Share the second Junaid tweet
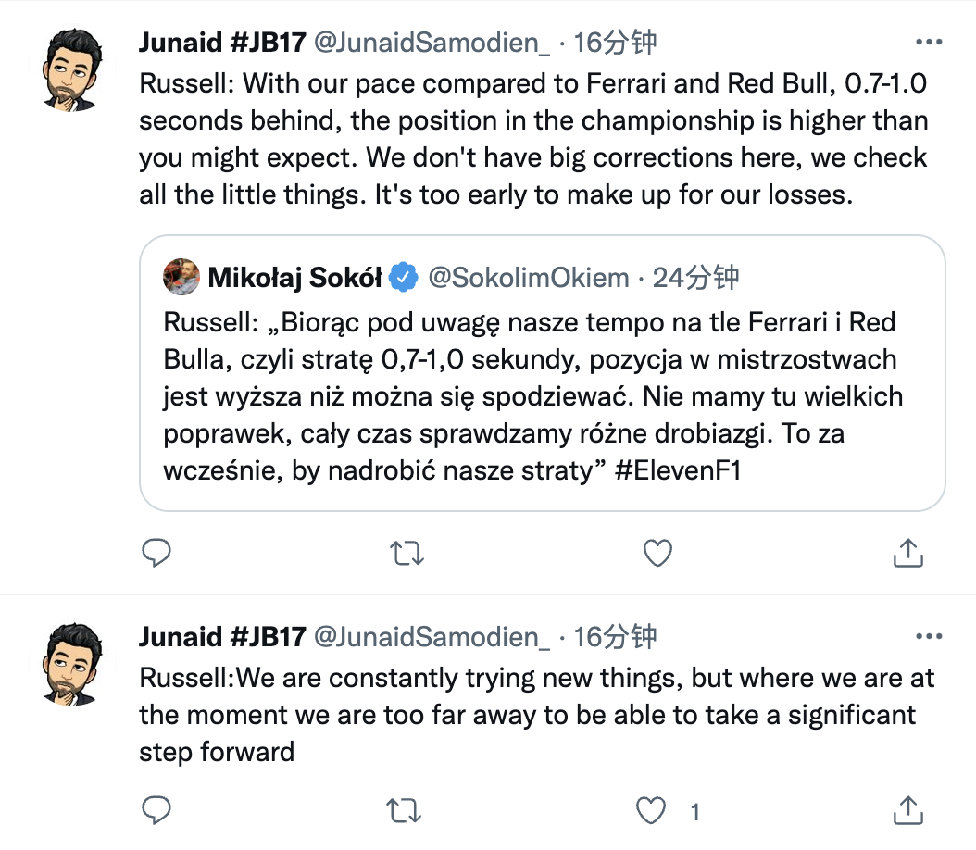This screenshot has height=850, width=976. tap(907, 811)
